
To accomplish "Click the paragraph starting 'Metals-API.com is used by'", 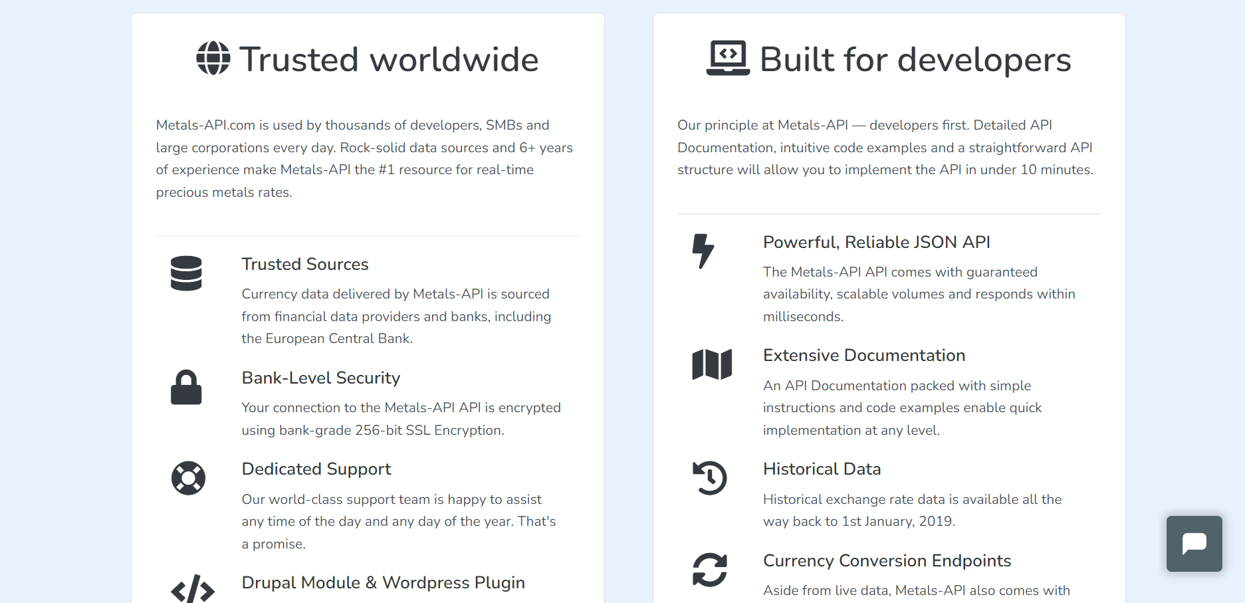I will tap(365, 158).
